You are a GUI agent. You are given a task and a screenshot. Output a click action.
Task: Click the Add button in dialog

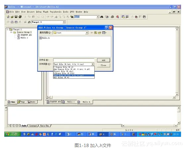(103, 60)
